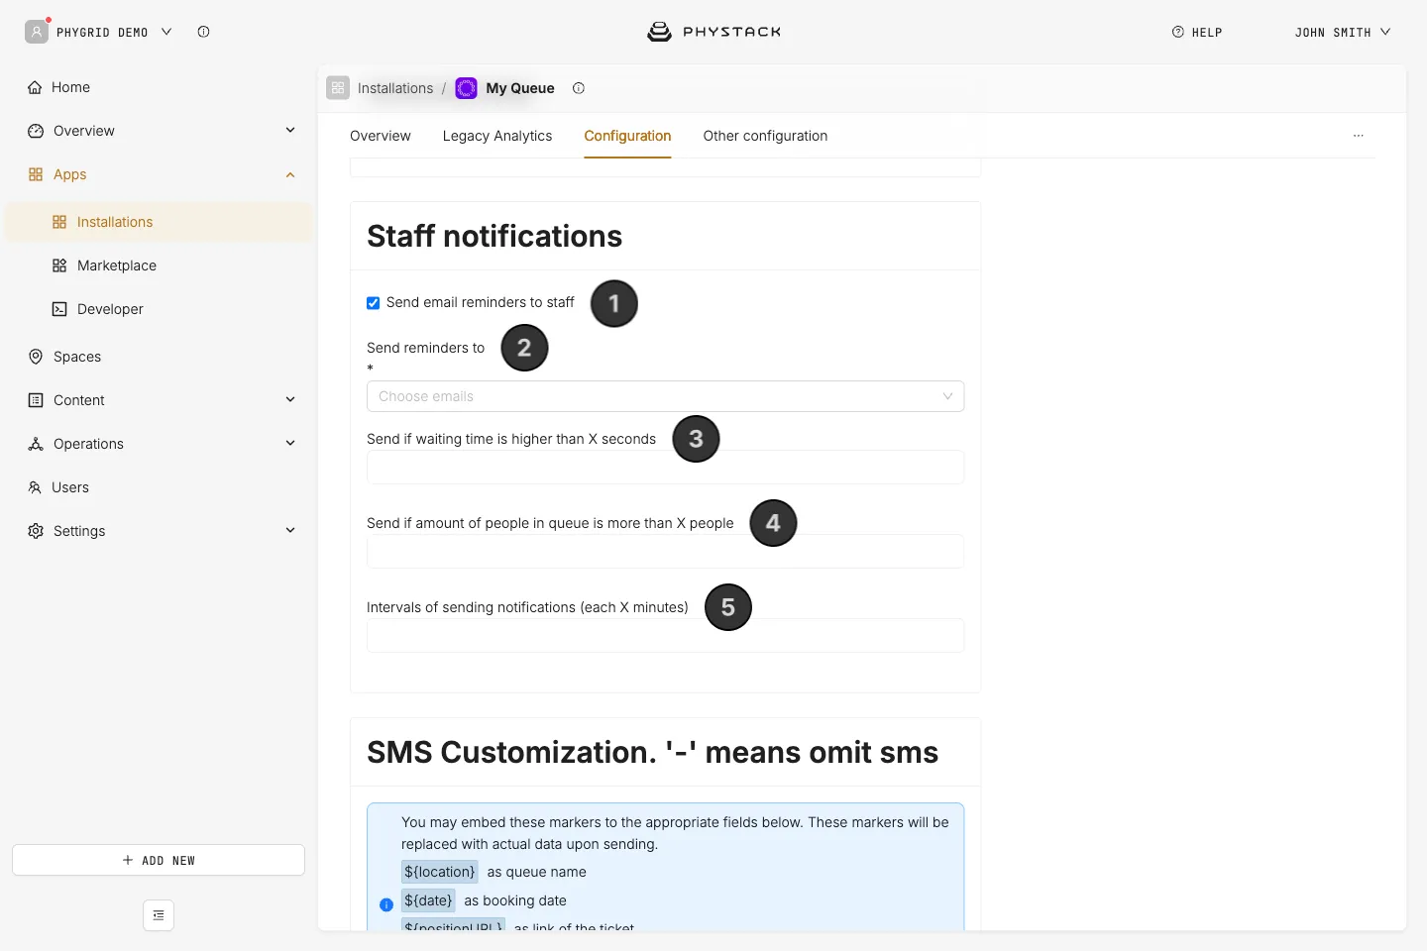Image resolution: width=1427 pixels, height=951 pixels.
Task: Open the Other configuration tab
Action: click(765, 136)
